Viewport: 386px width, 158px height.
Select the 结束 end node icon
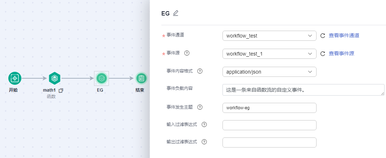[x=141, y=78]
